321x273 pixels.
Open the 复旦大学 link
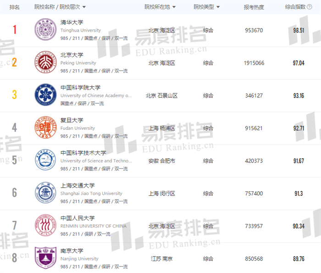coord(72,120)
